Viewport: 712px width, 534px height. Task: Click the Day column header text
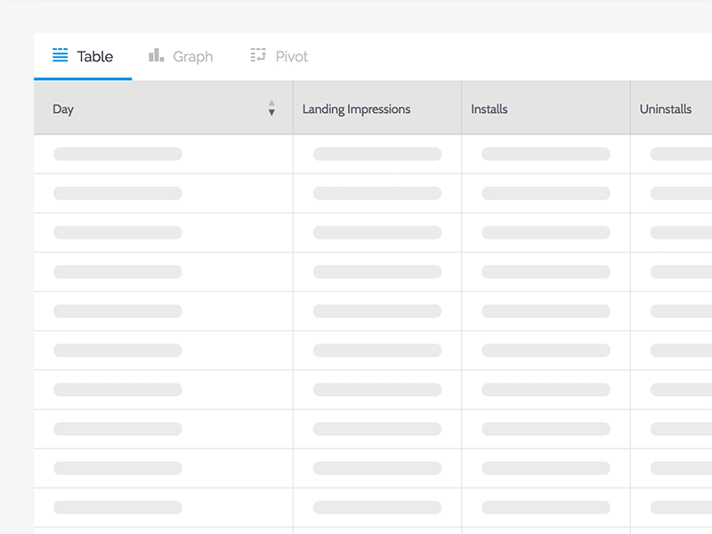point(63,109)
